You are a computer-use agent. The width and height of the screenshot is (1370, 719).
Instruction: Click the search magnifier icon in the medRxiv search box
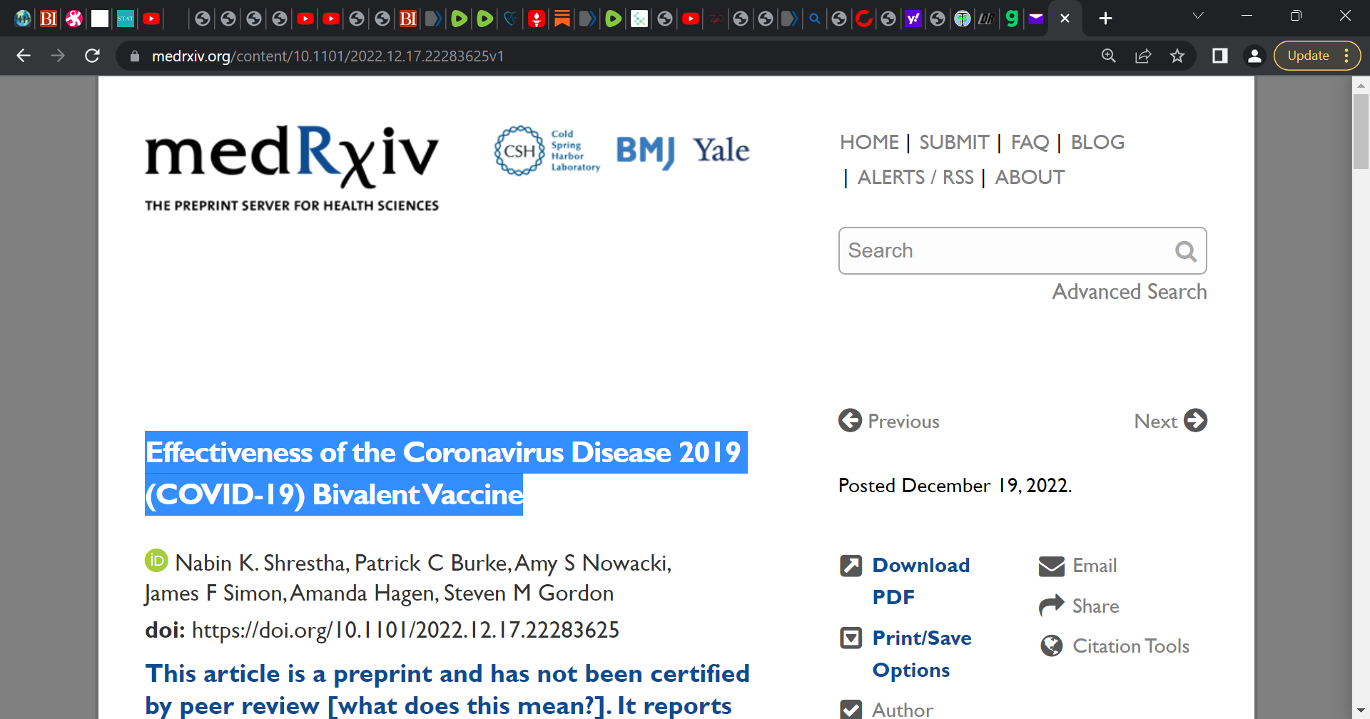(x=1185, y=251)
